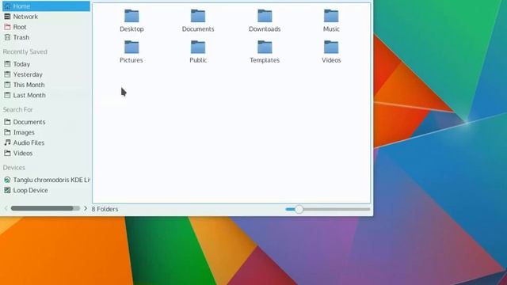This screenshot has height=285, width=507.
Task: Open the Pictures folder icon
Action: point(132,47)
